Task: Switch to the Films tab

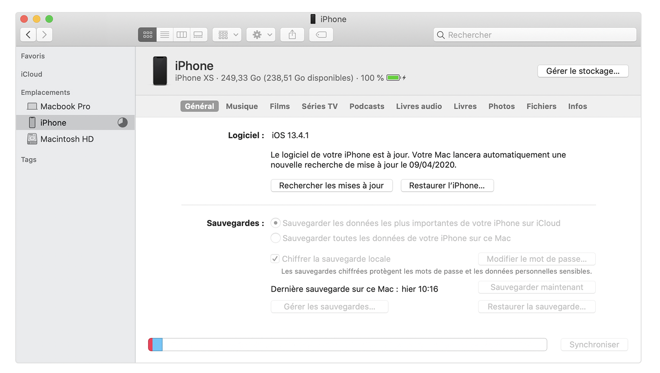Action: (x=280, y=106)
